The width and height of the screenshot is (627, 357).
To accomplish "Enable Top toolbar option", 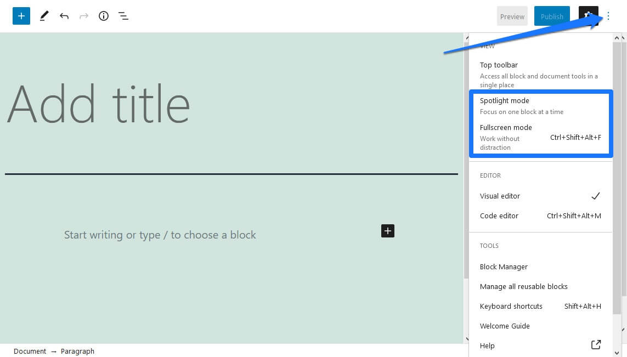I will point(540,75).
